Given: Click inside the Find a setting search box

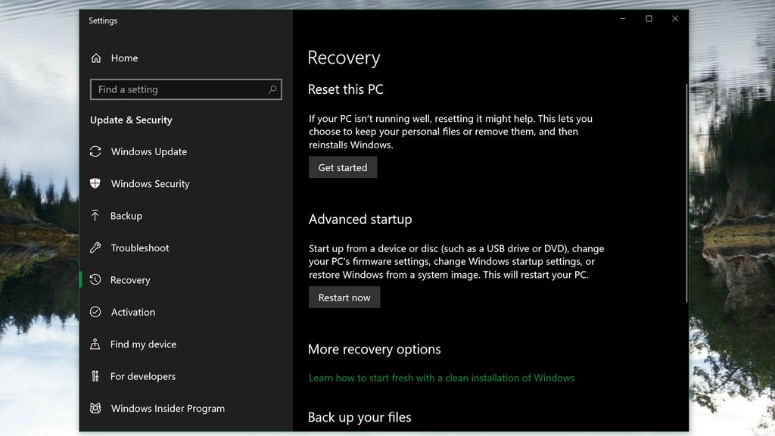Looking at the screenshot, I should (x=174, y=89).
